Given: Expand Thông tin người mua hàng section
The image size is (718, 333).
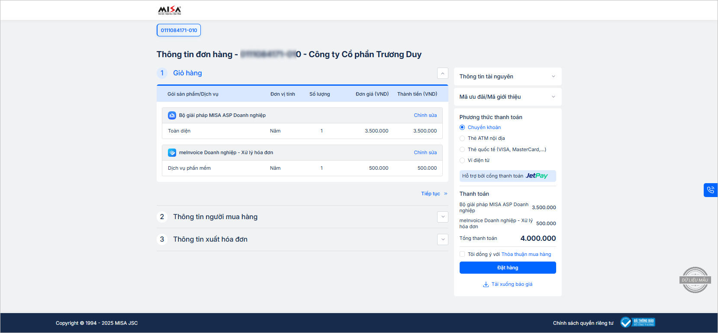Looking at the screenshot, I should pyautogui.click(x=443, y=217).
